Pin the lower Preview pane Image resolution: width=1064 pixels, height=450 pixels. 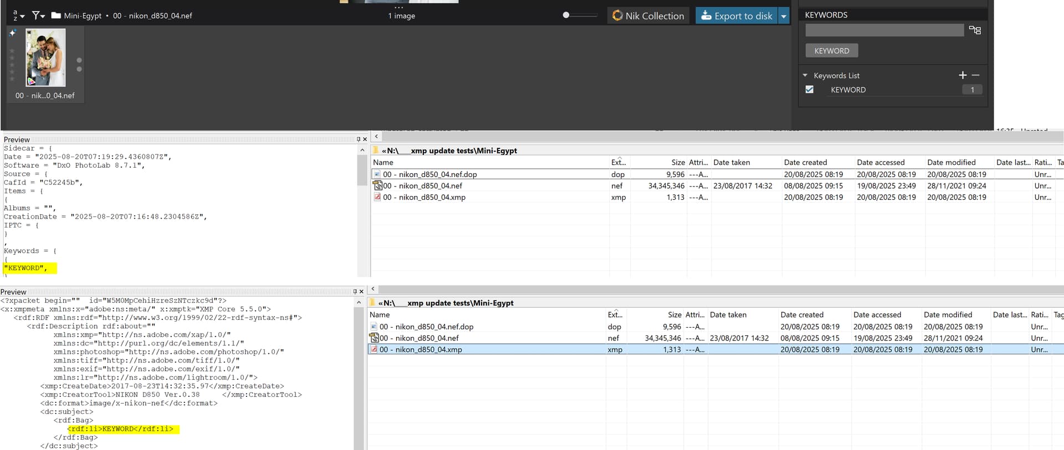click(355, 292)
